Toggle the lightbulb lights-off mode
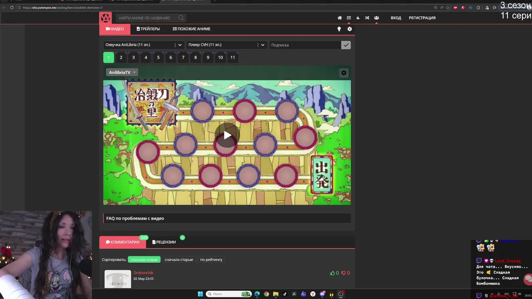This screenshot has height=299, width=532. (339, 29)
